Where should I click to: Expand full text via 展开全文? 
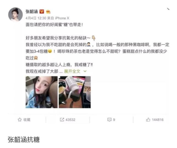tap(72, 71)
